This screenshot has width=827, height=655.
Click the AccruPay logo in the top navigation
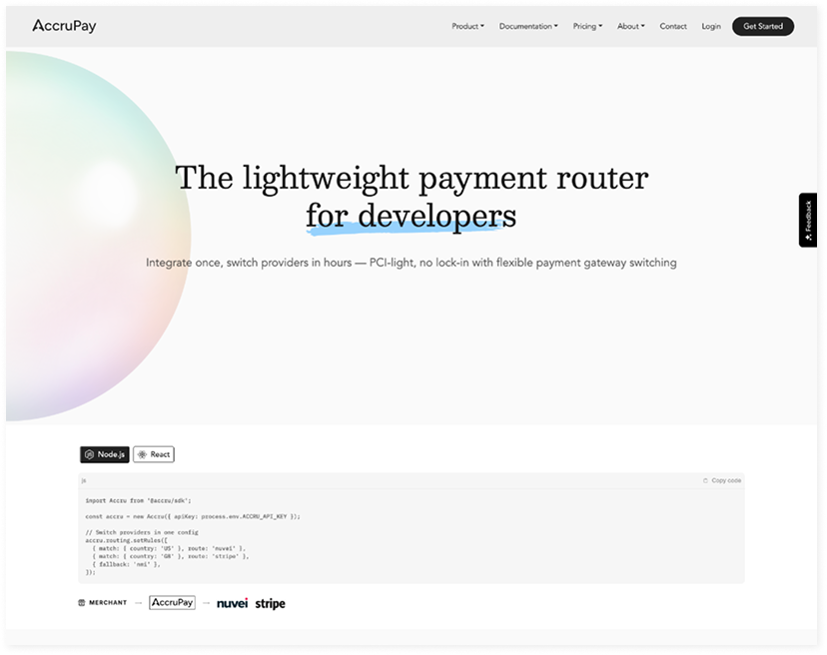[x=65, y=26]
